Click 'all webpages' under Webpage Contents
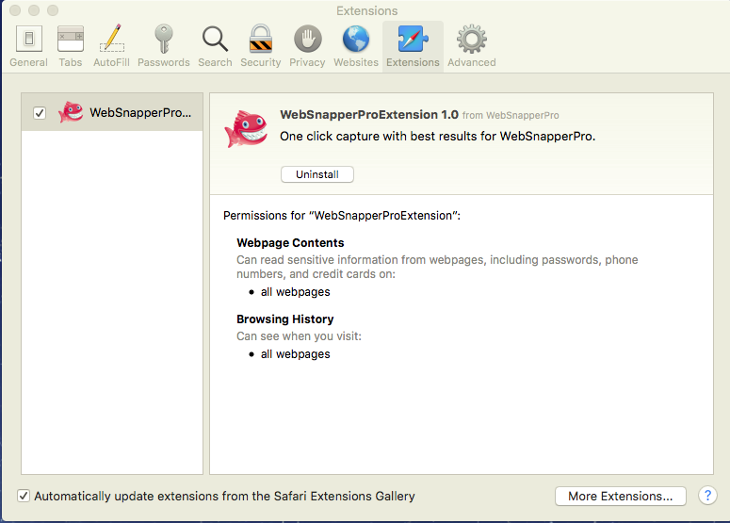 [x=295, y=292]
